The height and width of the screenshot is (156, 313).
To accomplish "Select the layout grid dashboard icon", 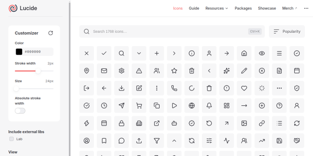I will 227,105.
